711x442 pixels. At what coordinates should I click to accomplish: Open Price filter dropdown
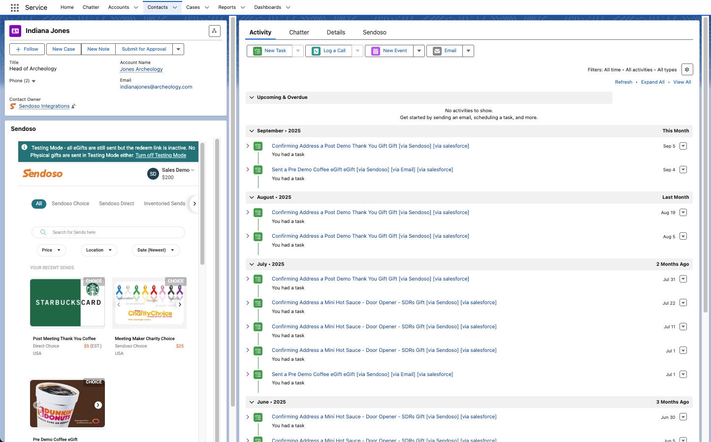(x=51, y=250)
